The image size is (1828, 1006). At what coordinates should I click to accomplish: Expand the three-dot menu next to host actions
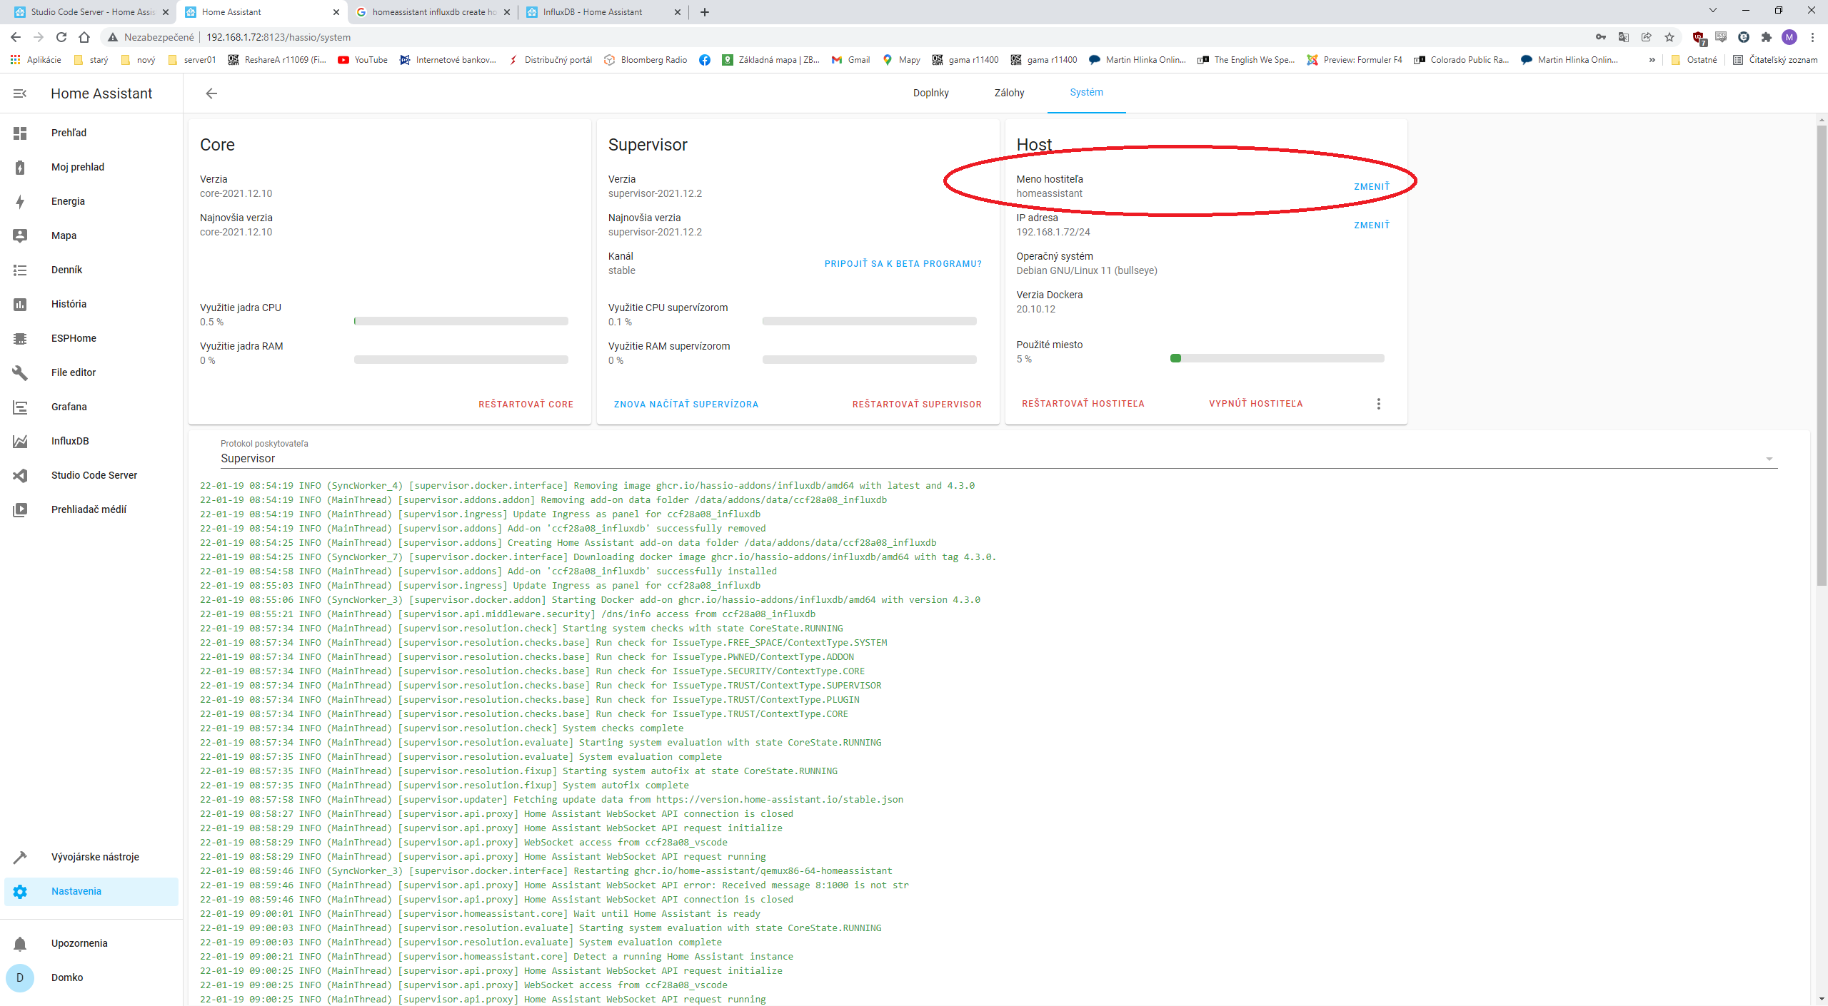pos(1378,402)
